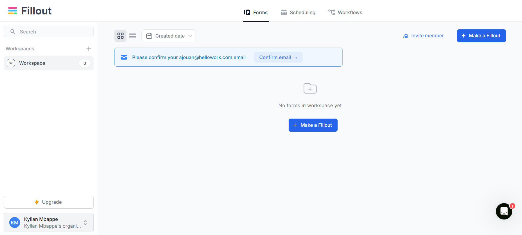Open the Created date sort dropdown

point(169,36)
